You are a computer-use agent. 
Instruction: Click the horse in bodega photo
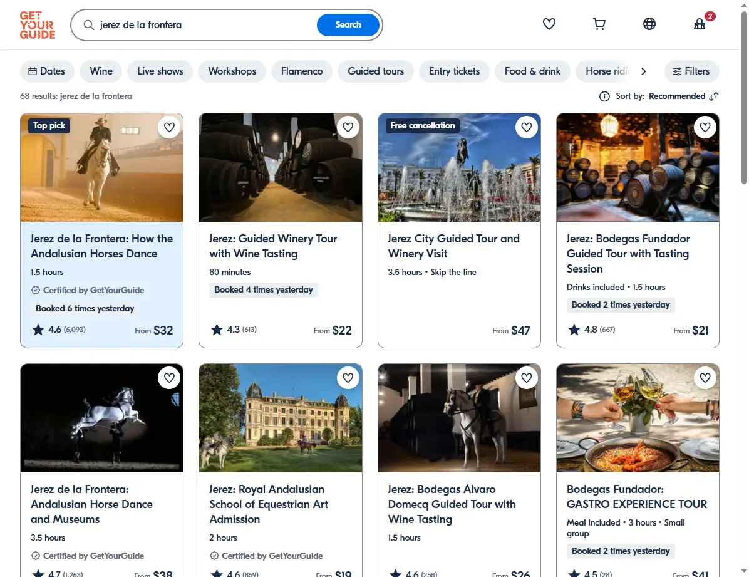459,418
